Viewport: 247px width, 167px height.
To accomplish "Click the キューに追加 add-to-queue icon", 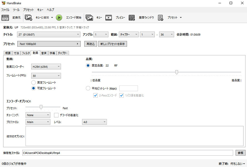I will [29, 18].
